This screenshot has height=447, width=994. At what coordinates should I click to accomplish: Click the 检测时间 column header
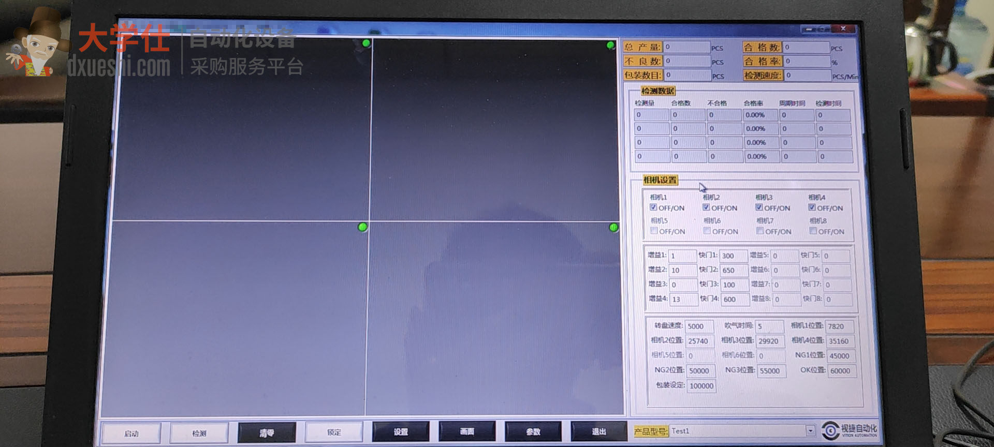point(828,103)
